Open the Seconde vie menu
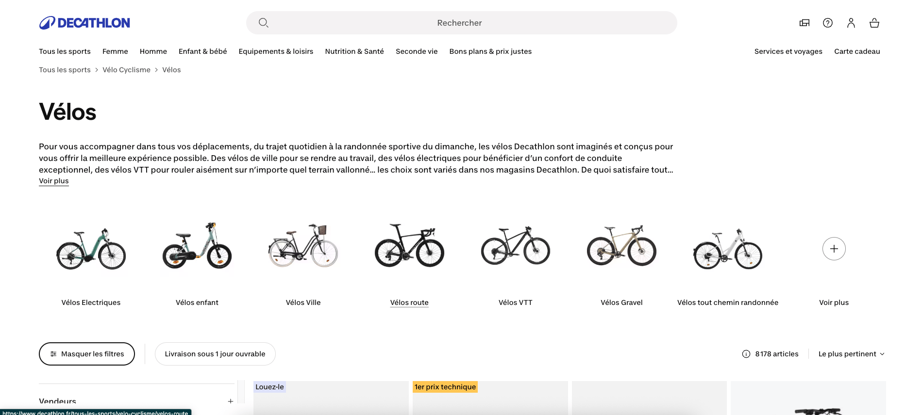 point(417,51)
